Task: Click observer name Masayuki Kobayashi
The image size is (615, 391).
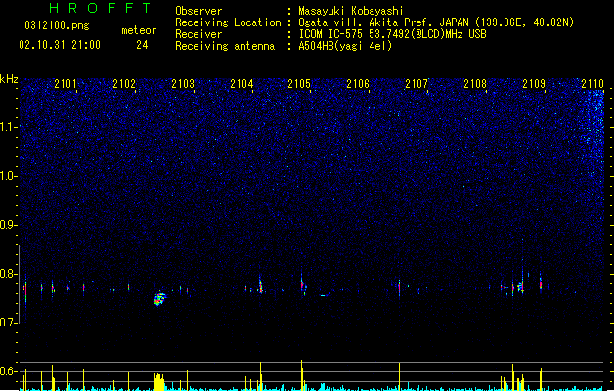Action: 351,11
